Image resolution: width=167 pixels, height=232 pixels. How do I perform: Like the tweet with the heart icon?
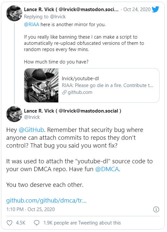click(9, 223)
